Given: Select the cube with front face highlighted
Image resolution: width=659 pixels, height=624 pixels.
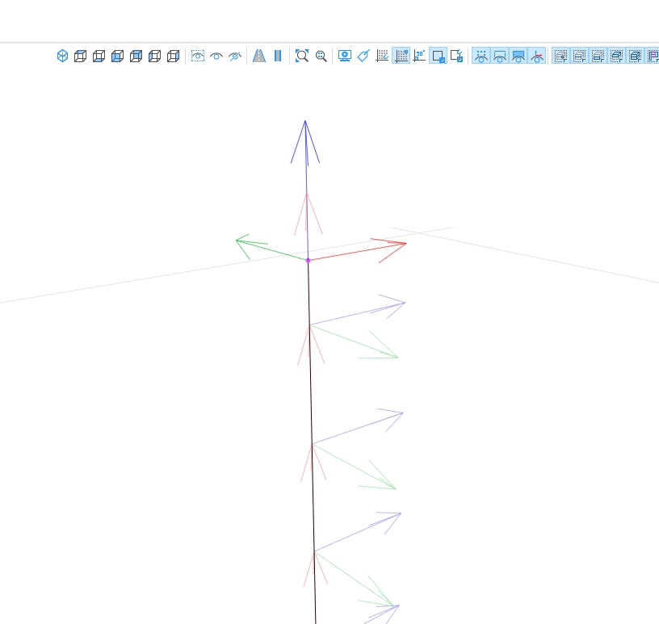Looking at the screenshot, I should [117, 56].
